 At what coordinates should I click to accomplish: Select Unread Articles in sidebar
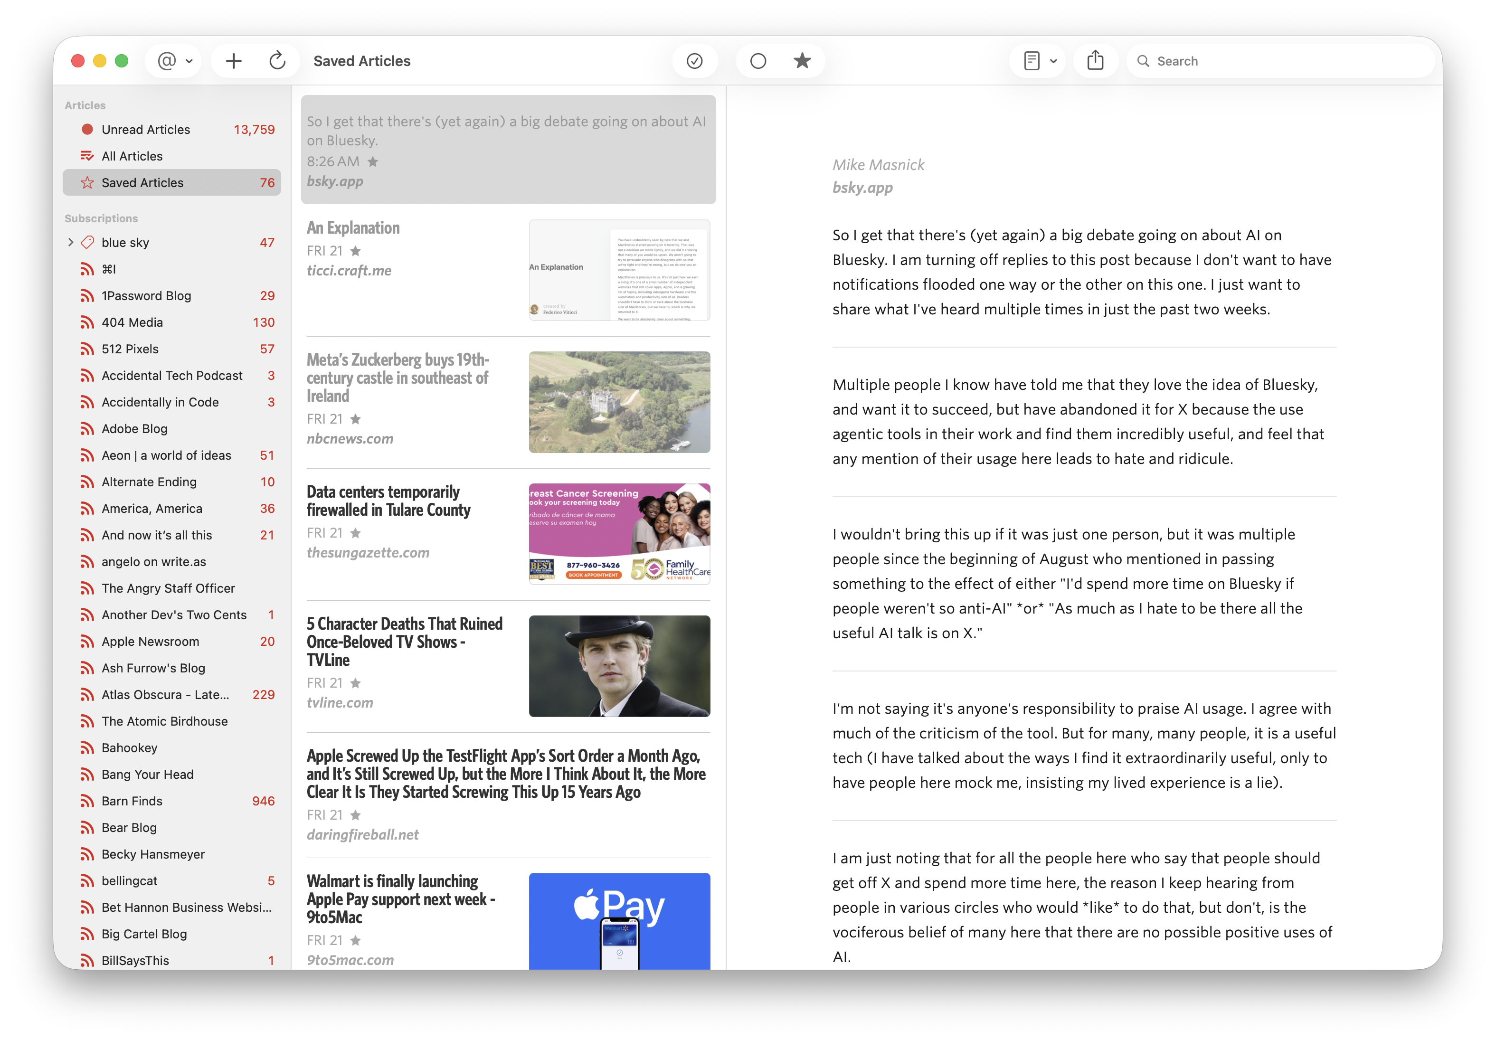tap(171, 130)
